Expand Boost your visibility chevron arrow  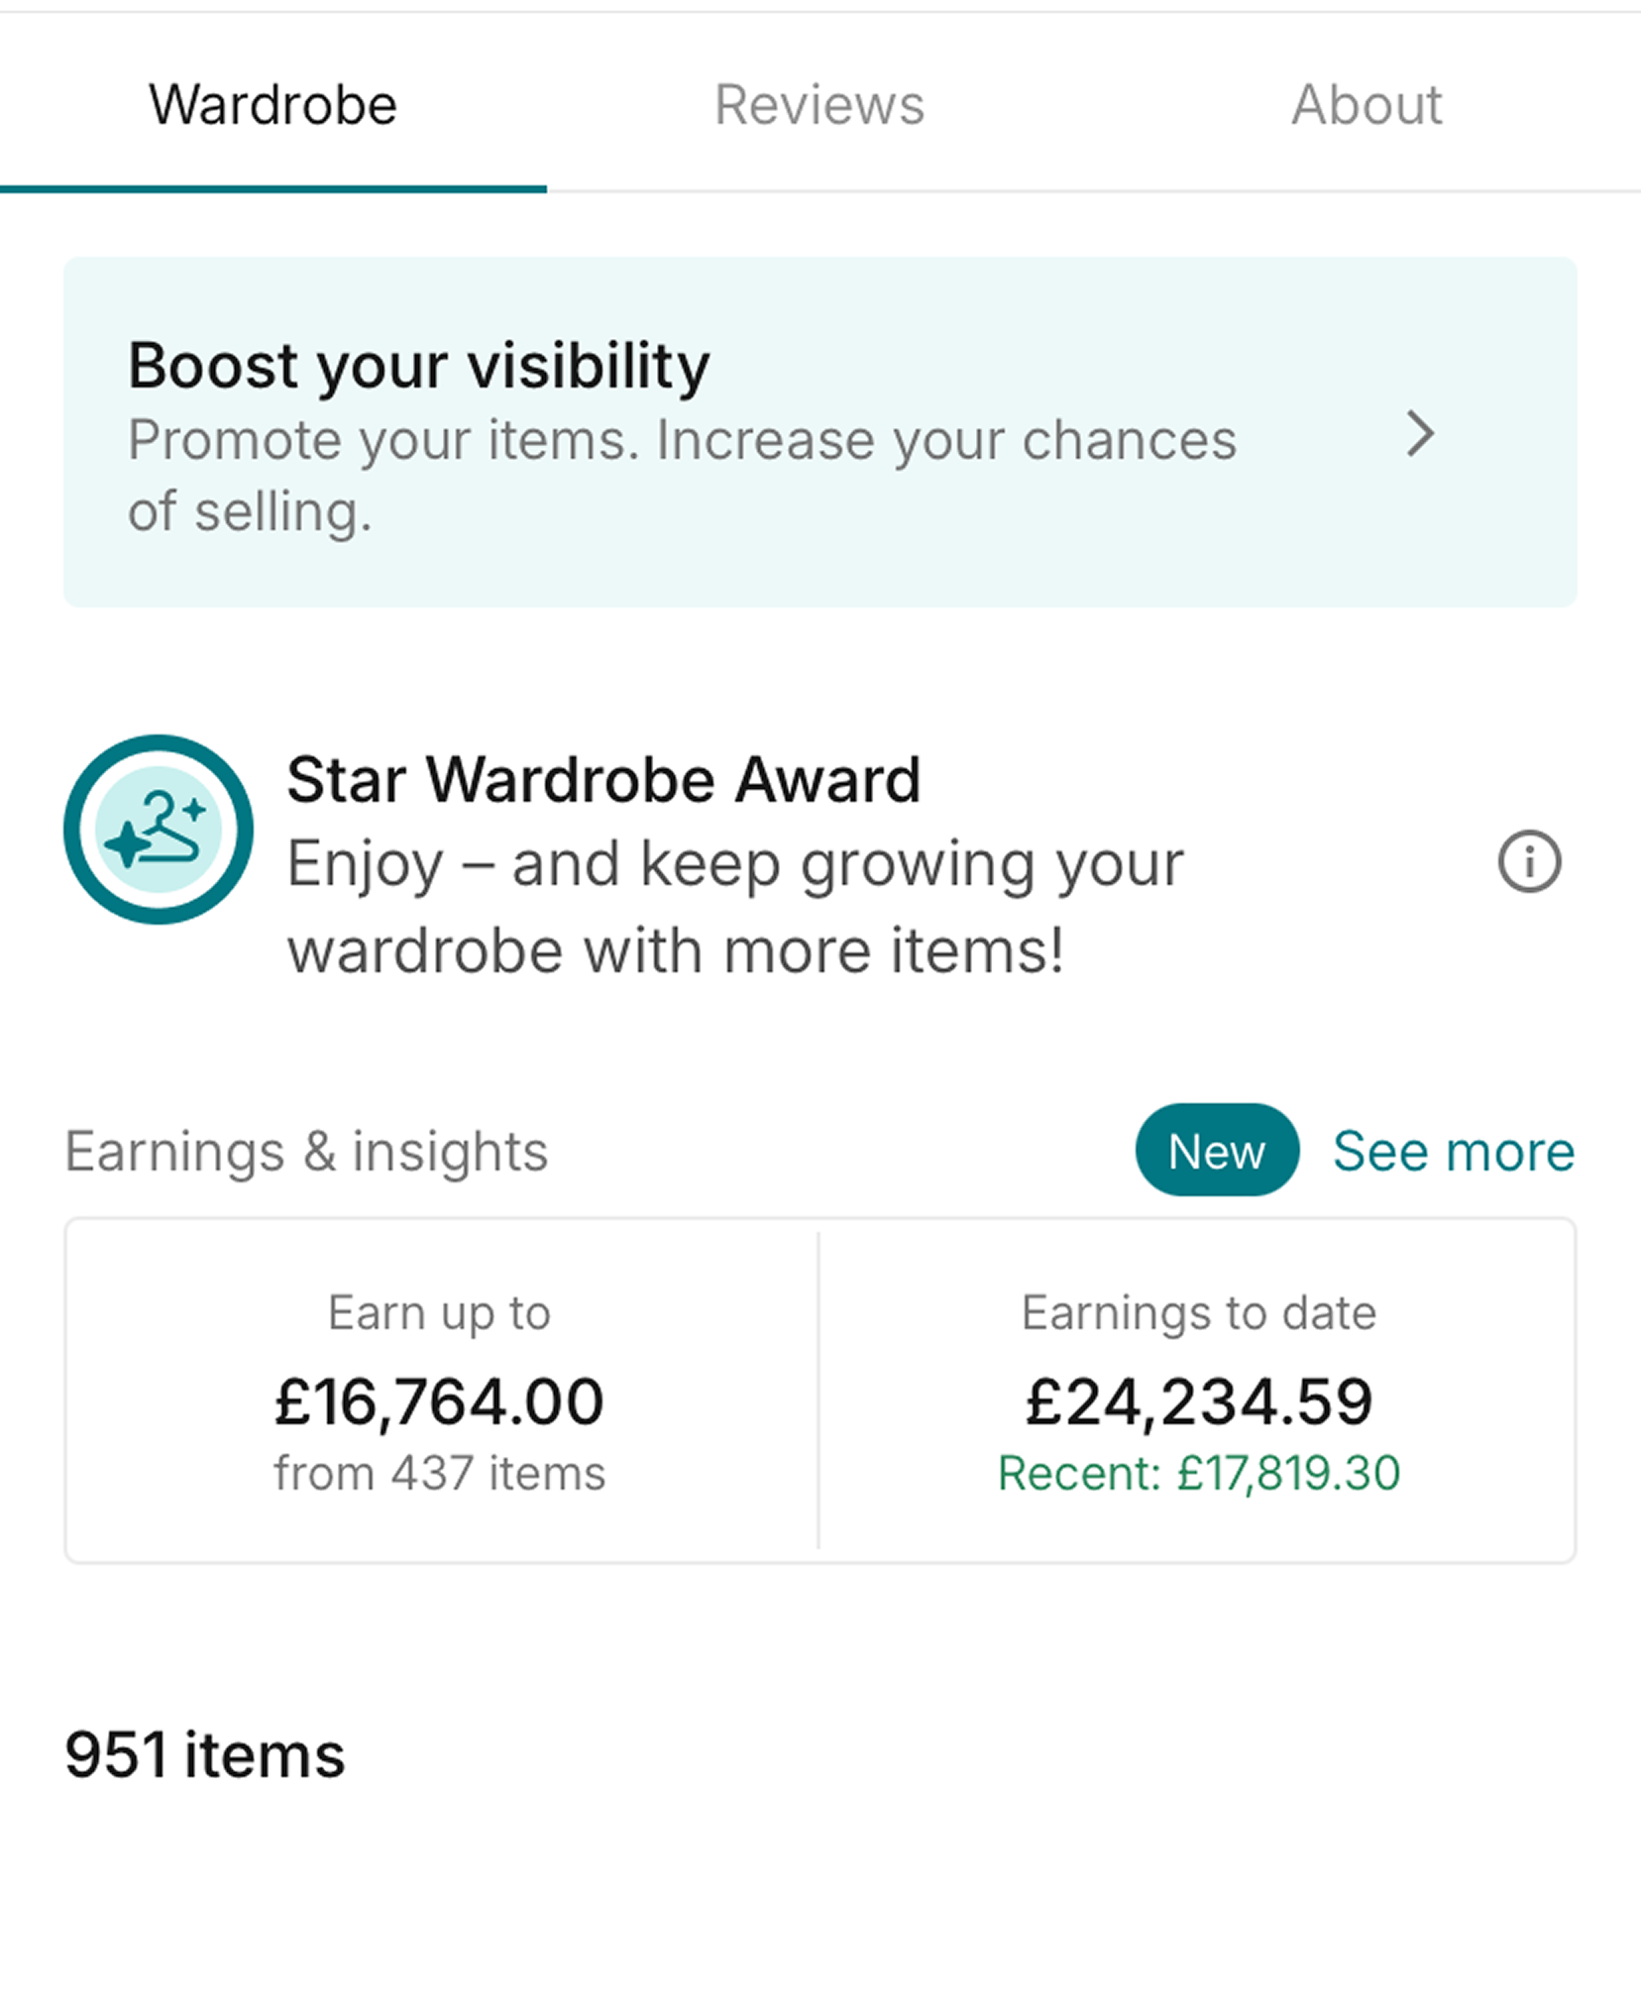point(1421,434)
